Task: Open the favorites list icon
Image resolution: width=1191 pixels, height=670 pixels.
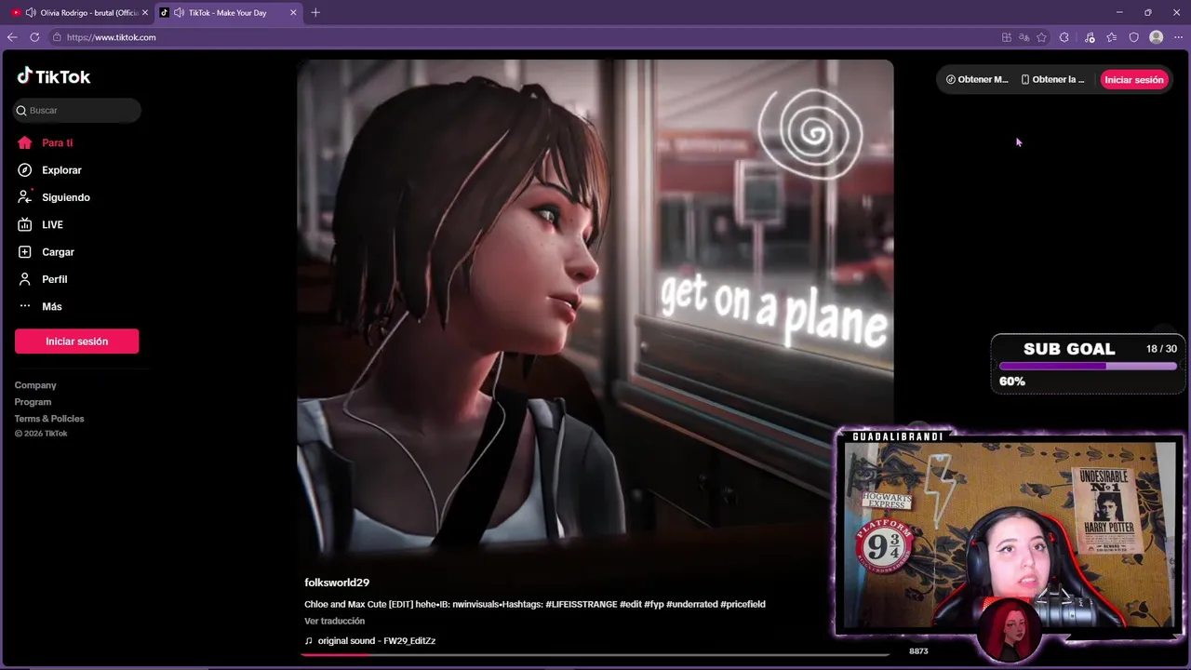Action: coord(1112,37)
